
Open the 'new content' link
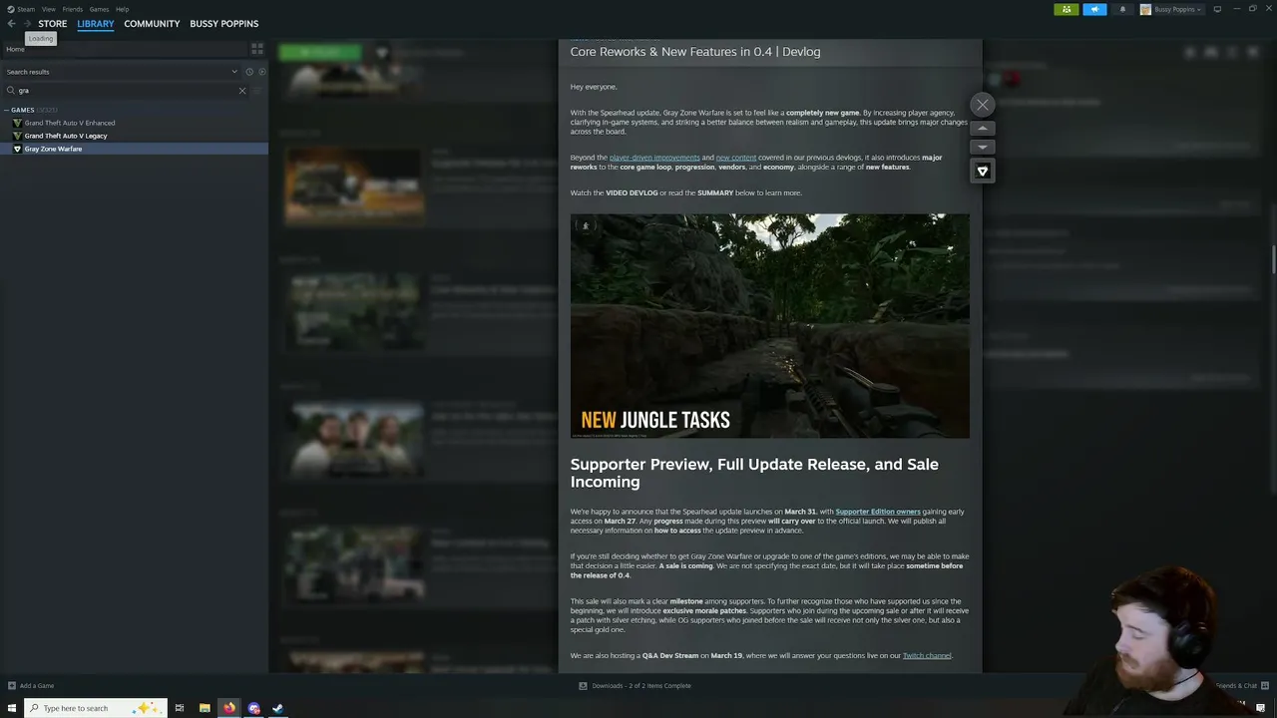[736, 158]
